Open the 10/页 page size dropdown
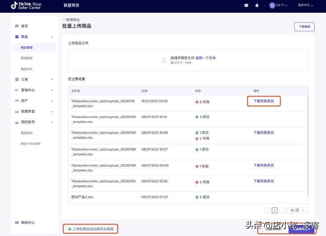326x236 pixels. click(x=298, y=210)
